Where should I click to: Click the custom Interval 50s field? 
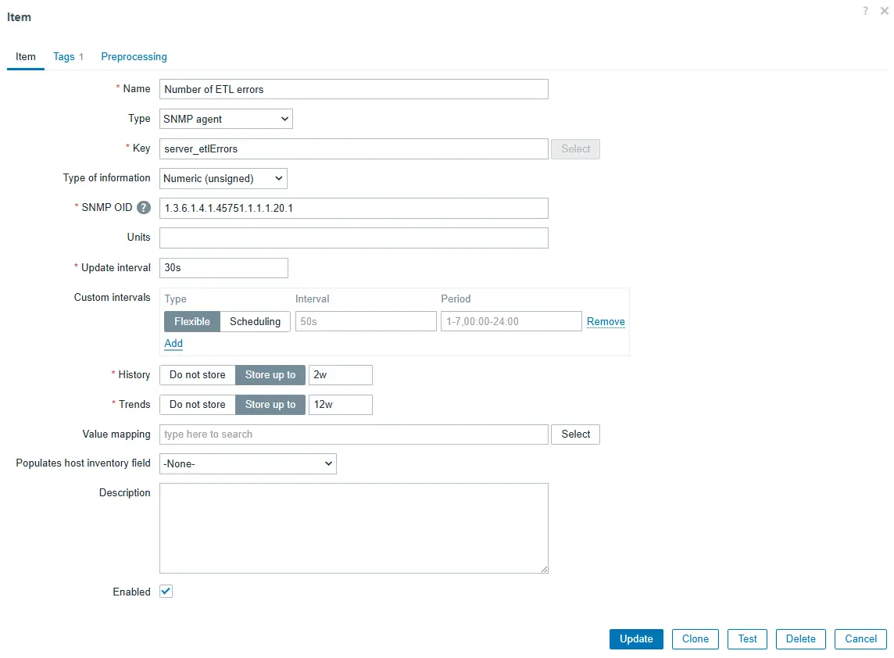coord(366,322)
